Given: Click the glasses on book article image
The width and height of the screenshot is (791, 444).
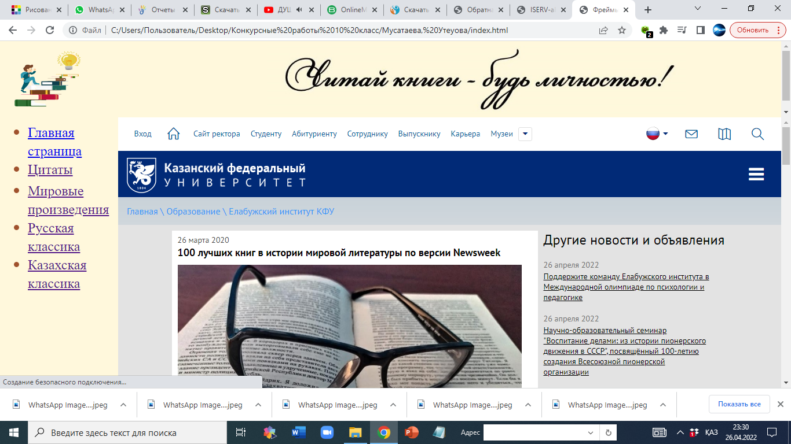Looking at the screenshot, I should click(x=350, y=326).
